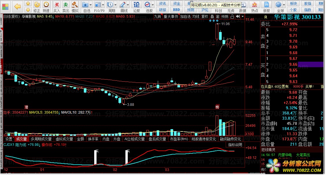Click the jump-to-end arrow icon on chart
Viewport: 326px width, 175px height.
pyautogui.click(x=238, y=16)
